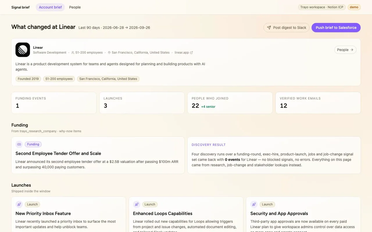The width and height of the screenshot is (372, 232).
Task: Click the San Francisco location tag chip
Action: (108, 79)
